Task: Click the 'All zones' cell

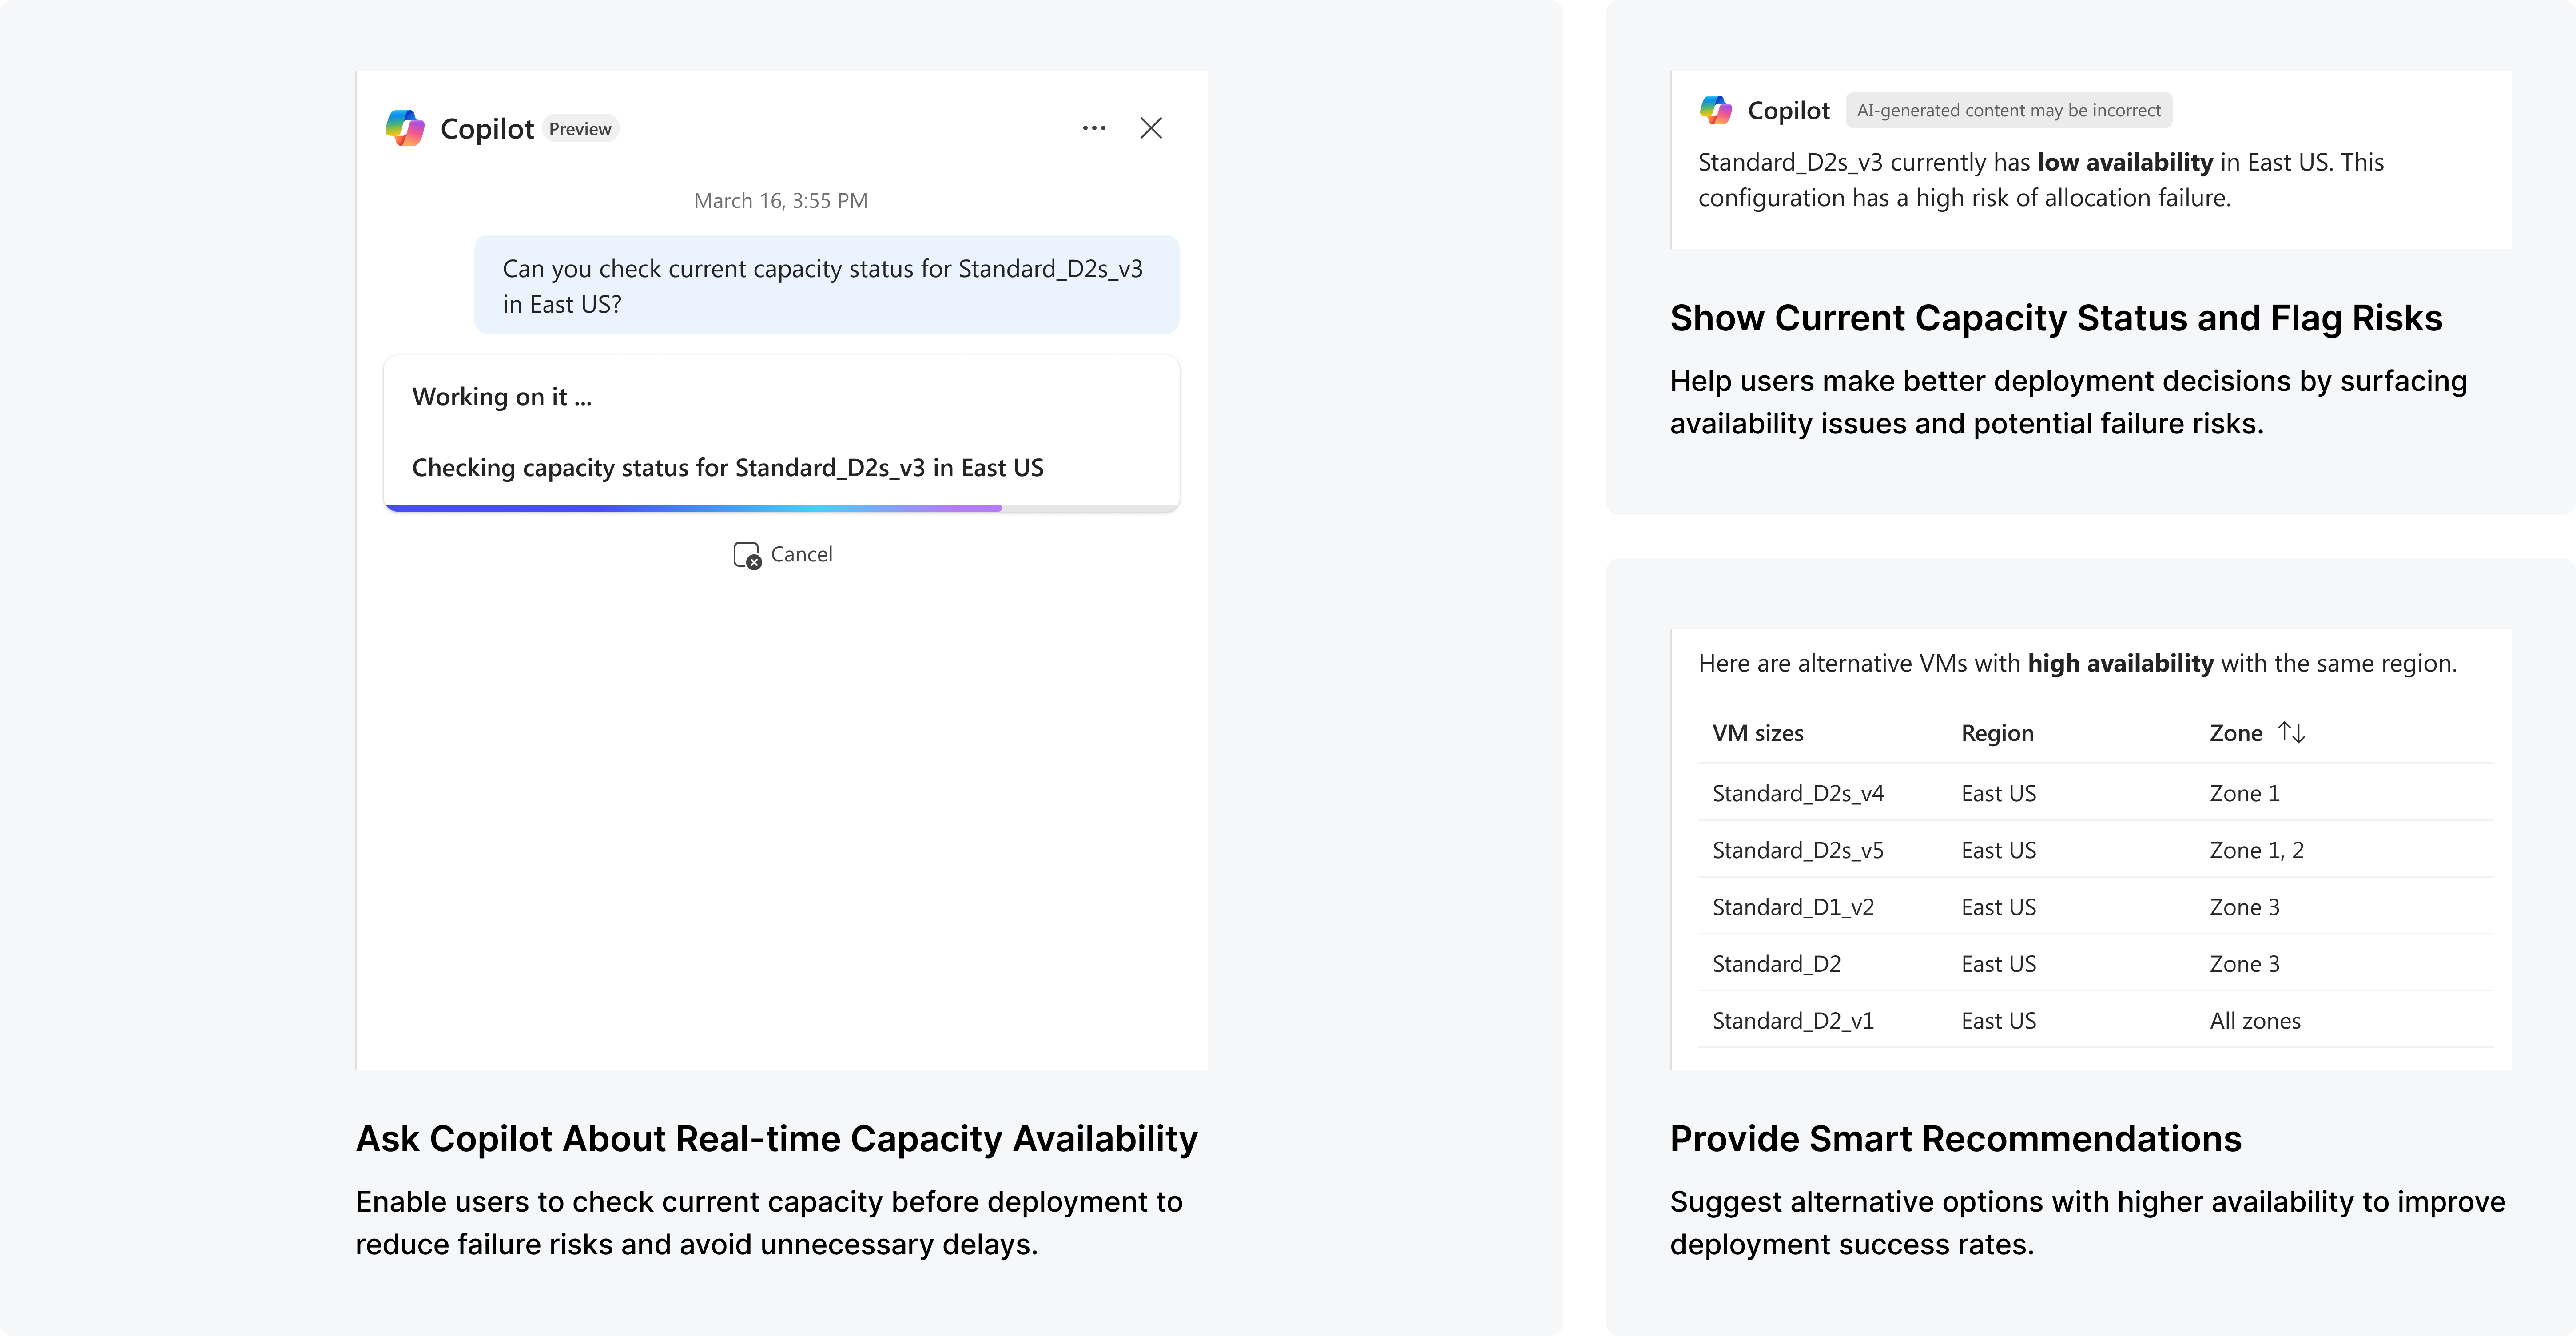Action: (2255, 1021)
